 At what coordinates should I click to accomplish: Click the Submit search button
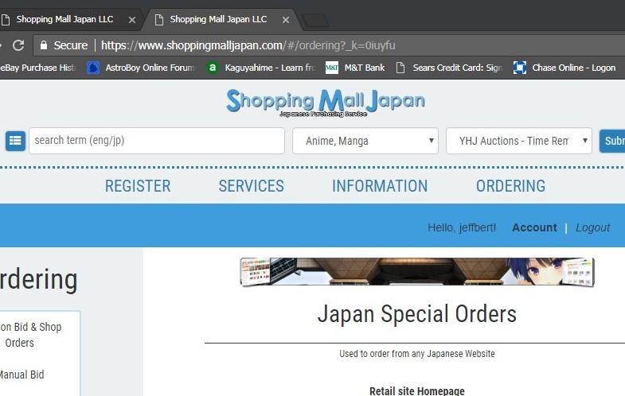point(612,141)
